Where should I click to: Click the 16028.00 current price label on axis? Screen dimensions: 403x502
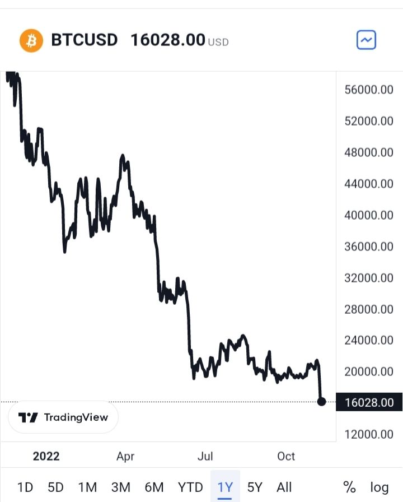369,402
